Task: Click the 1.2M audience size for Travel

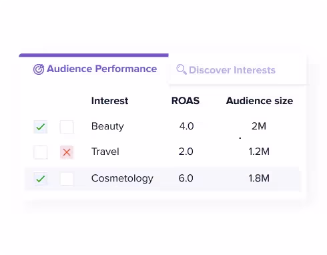Action: click(x=259, y=152)
